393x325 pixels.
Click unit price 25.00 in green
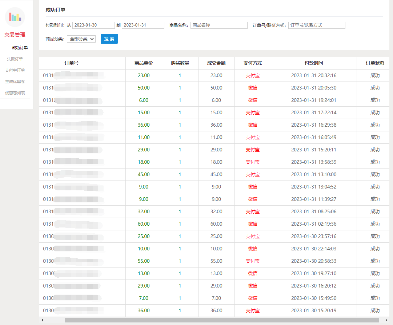click(144, 237)
